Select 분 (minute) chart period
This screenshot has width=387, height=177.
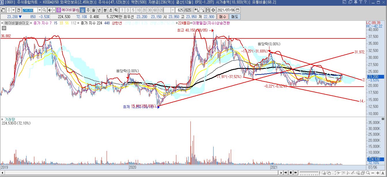coord(105,10)
